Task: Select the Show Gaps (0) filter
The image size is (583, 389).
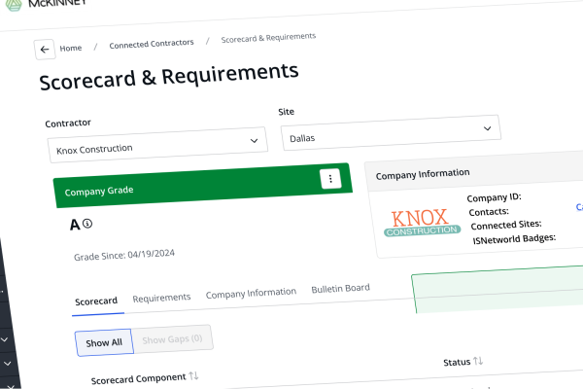Action: [172, 339]
